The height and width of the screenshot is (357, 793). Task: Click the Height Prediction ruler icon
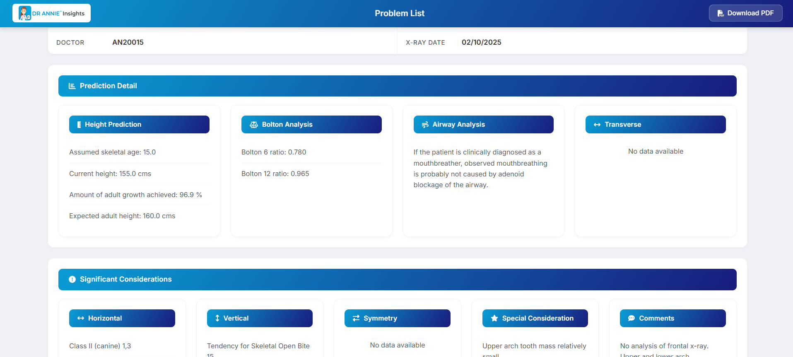pyautogui.click(x=79, y=125)
